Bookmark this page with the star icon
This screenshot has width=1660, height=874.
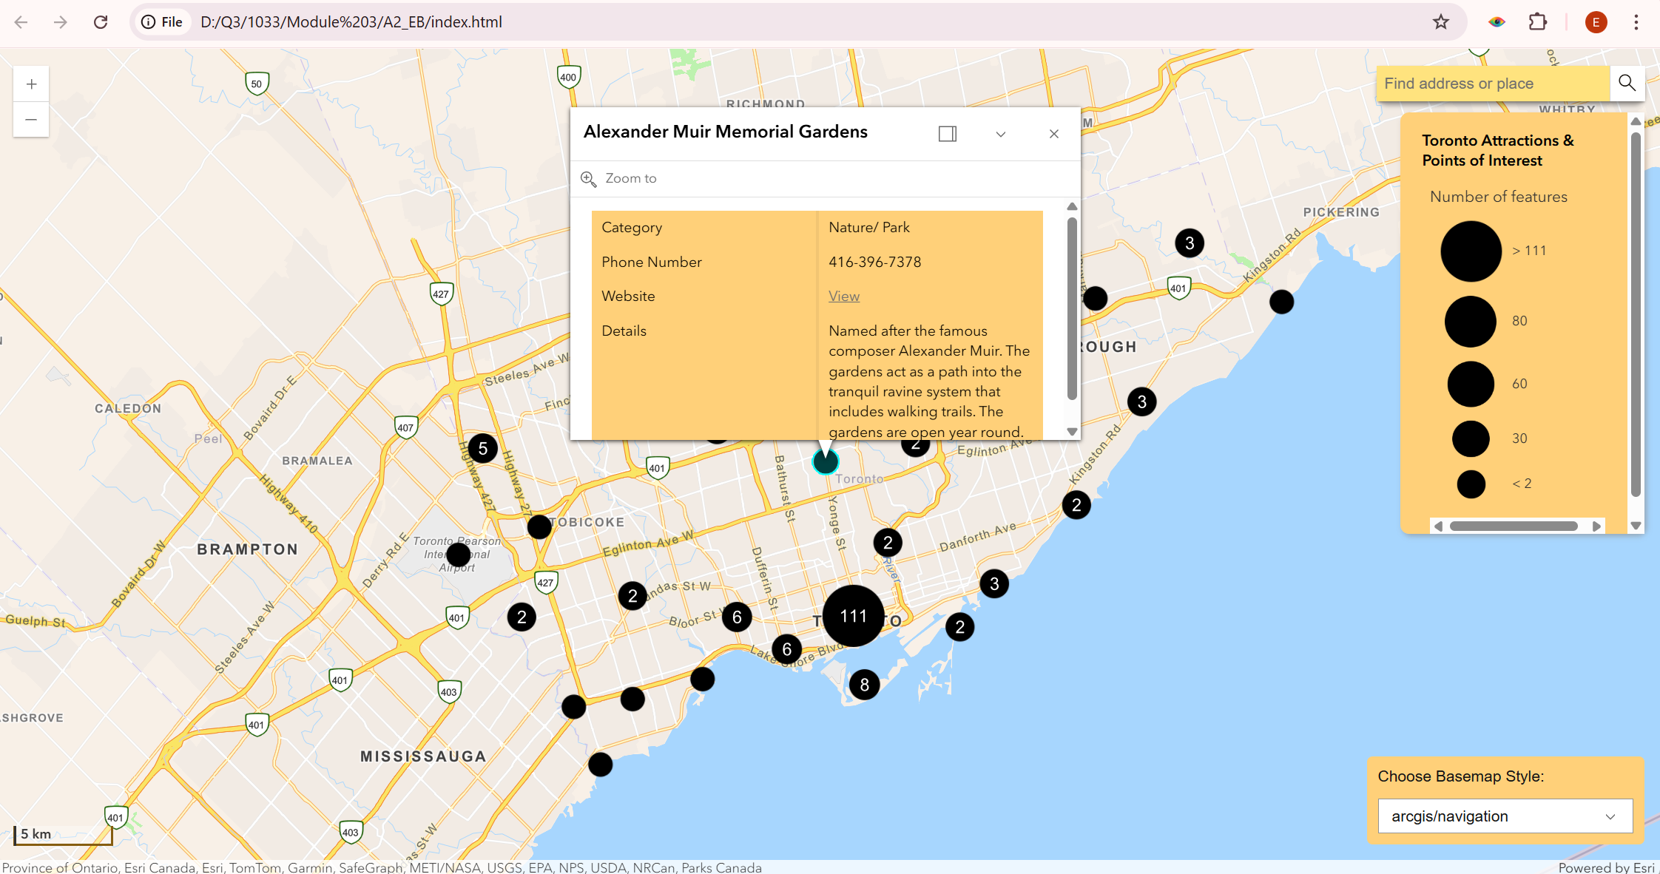[1440, 22]
